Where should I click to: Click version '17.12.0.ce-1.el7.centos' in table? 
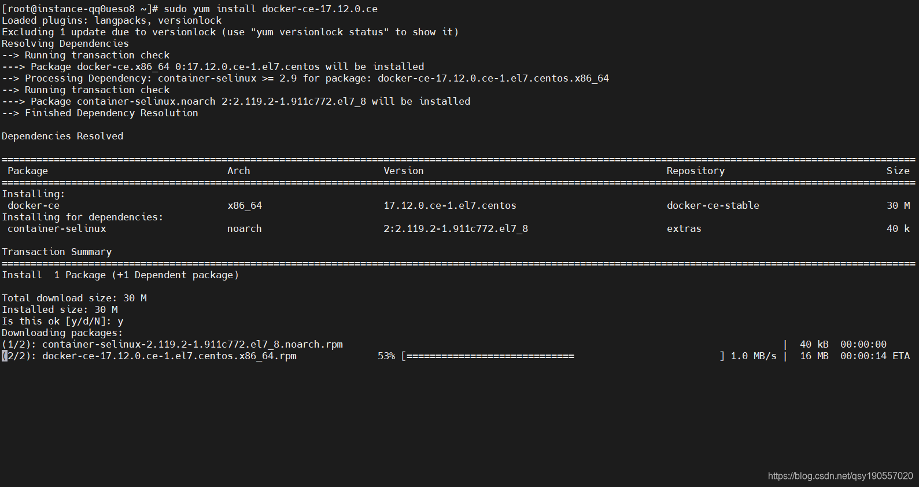click(x=450, y=205)
